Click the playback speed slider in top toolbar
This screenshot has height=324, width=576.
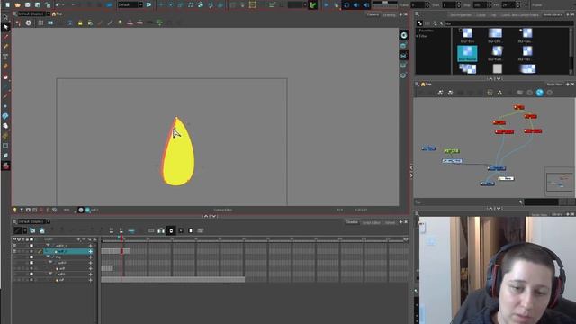click(x=384, y=3)
